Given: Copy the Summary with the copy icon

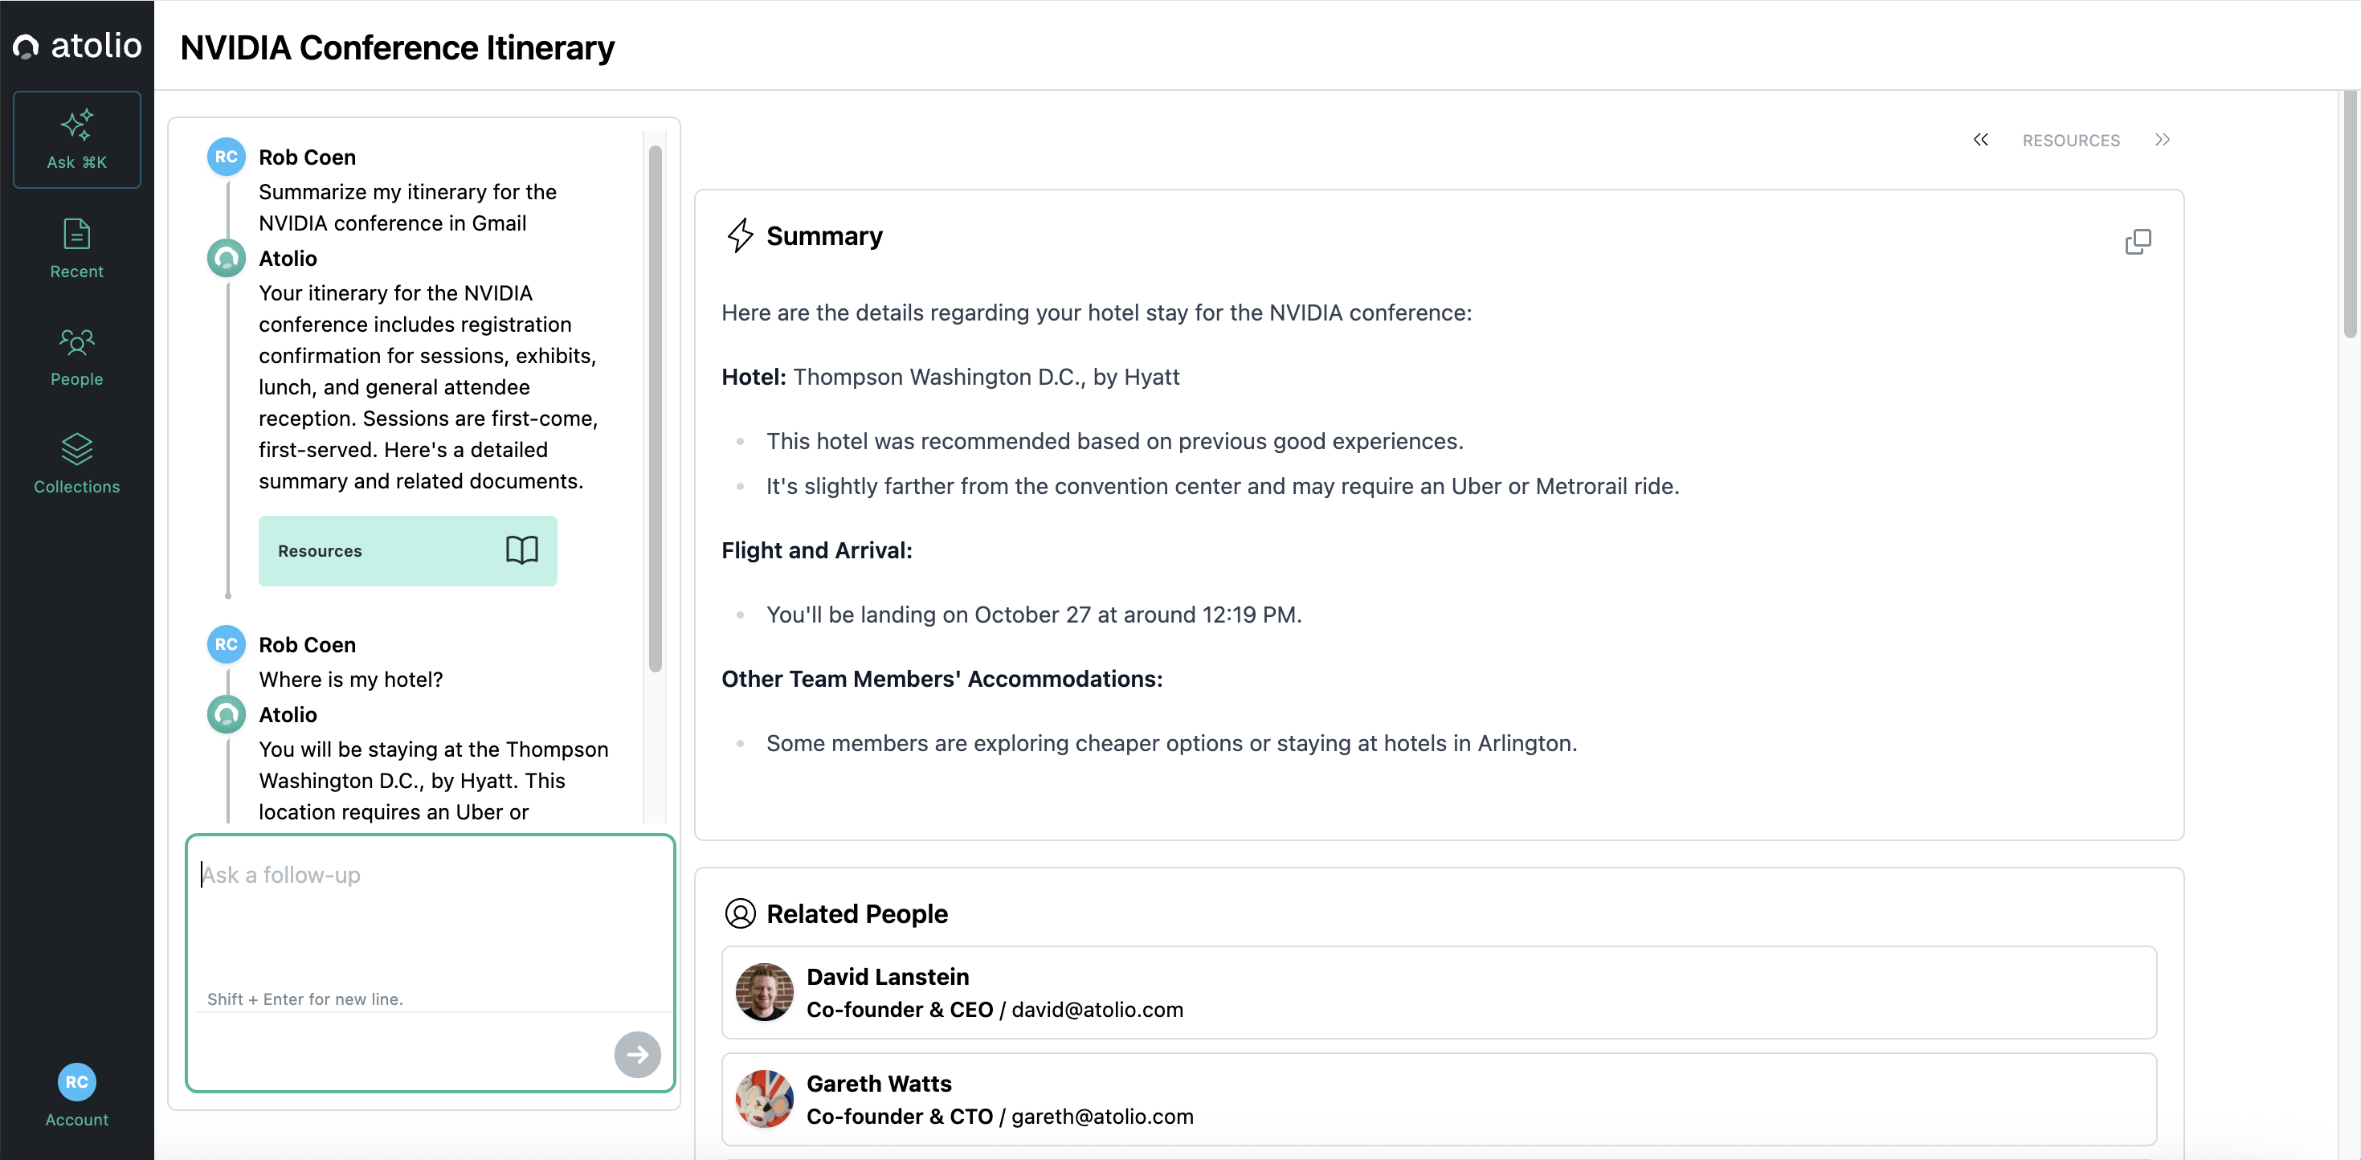Looking at the screenshot, I should (2138, 242).
